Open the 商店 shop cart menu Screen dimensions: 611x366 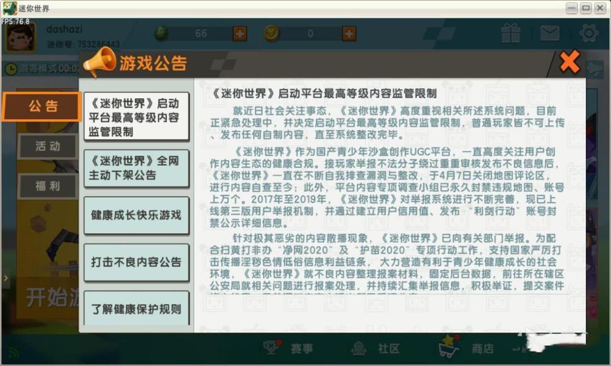click(466, 346)
